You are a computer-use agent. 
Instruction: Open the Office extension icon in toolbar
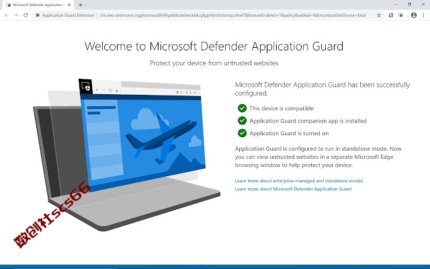coord(391,15)
